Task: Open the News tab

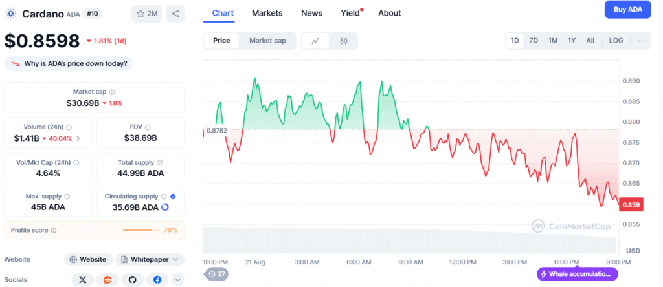Action: click(x=311, y=13)
